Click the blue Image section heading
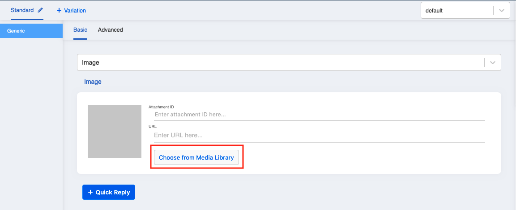This screenshot has width=516, height=210. pos(93,82)
